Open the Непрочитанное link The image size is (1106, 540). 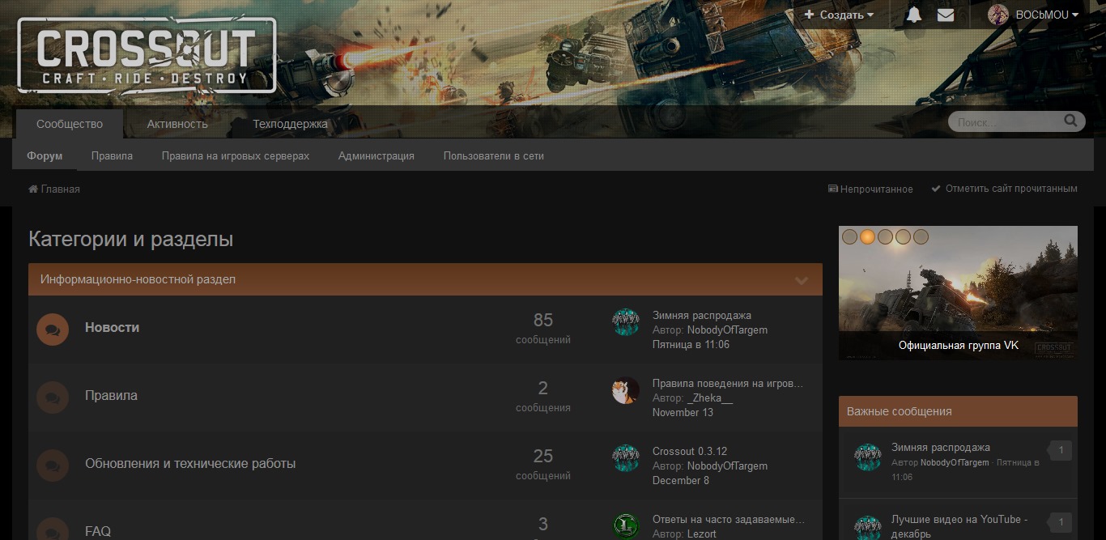pos(870,189)
